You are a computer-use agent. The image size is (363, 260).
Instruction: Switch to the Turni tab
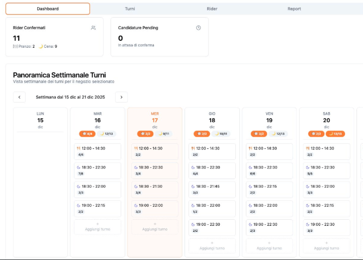point(130,9)
